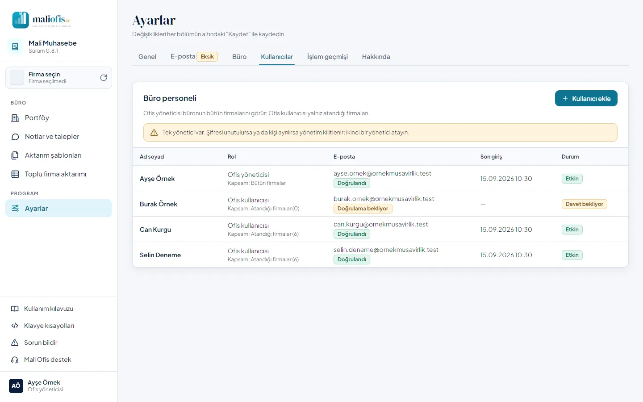Open Portföy in the sidebar

coord(58,118)
